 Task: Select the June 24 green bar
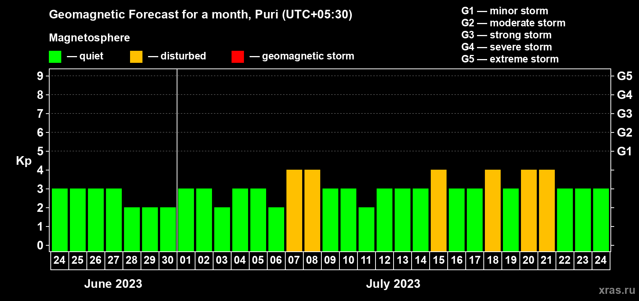click(60, 220)
